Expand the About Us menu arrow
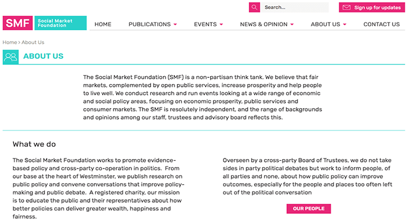Screen dimensions: 410x224 345,25
